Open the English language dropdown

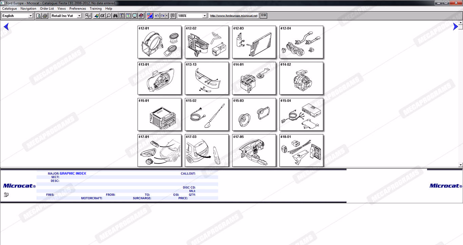31,16
